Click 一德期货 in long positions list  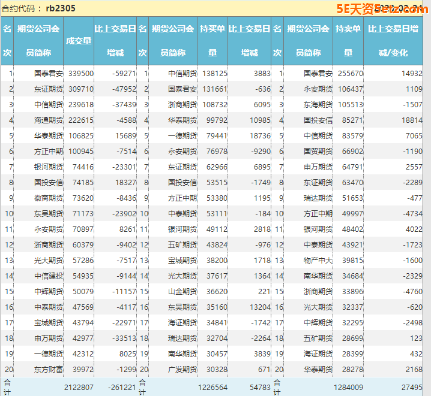182,136
